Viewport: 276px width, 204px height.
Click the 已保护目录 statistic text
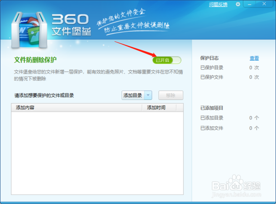click(x=212, y=68)
